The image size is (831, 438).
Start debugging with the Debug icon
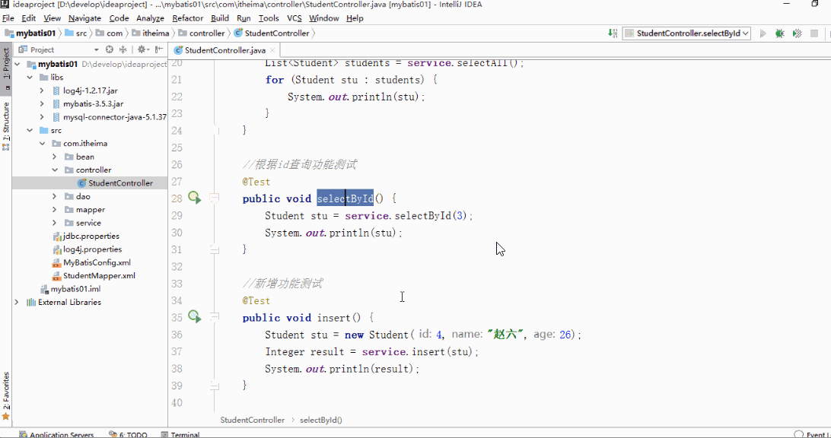click(x=778, y=33)
